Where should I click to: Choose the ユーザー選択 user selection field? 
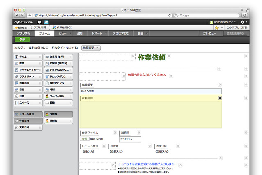[58, 96]
